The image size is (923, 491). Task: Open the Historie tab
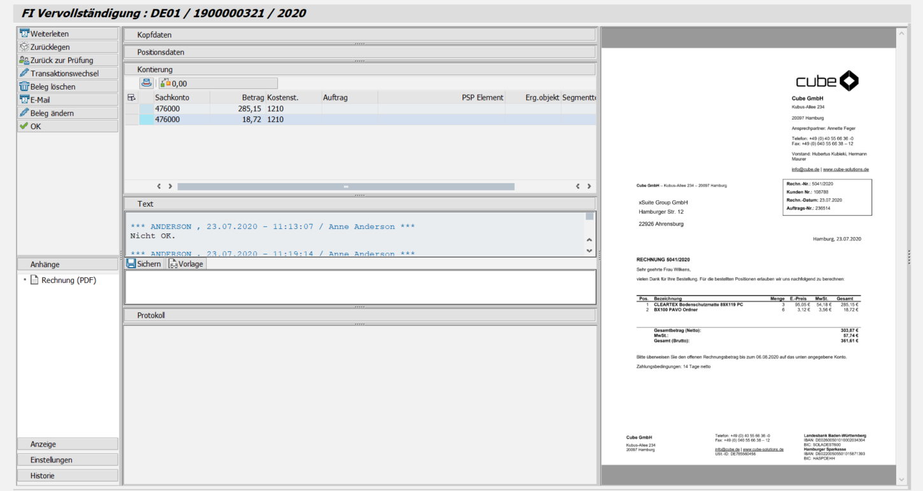pos(67,476)
